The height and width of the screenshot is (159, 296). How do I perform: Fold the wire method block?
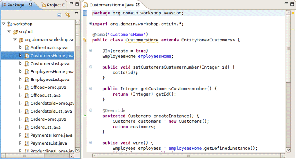(90, 143)
